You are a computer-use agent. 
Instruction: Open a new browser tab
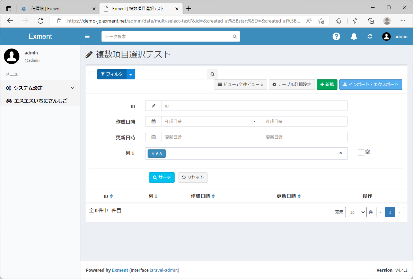(188, 9)
